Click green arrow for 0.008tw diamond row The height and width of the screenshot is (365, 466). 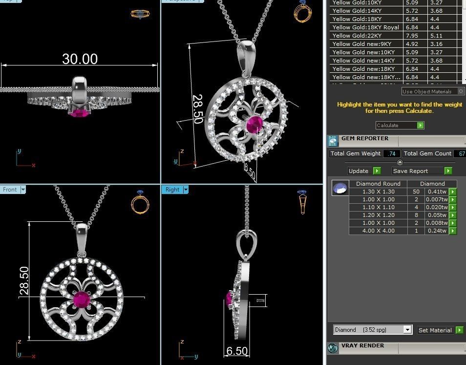[x=452, y=223]
